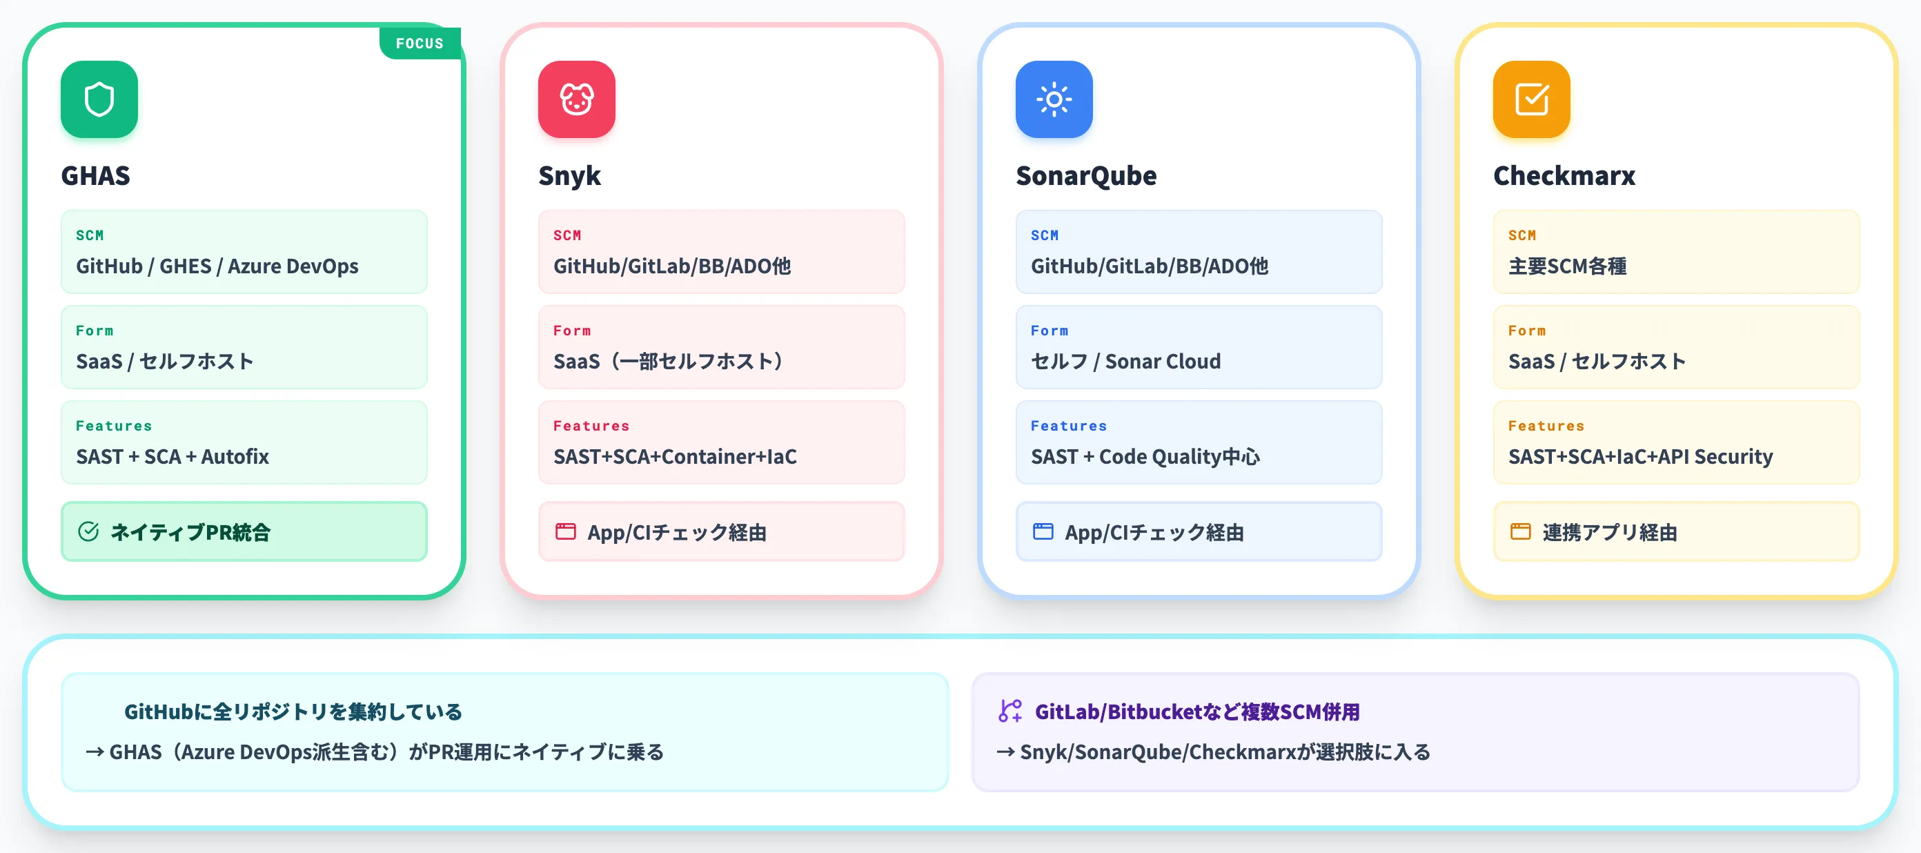Click SonarQube's 'App/CIチェック経由' label

(1154, 532)
